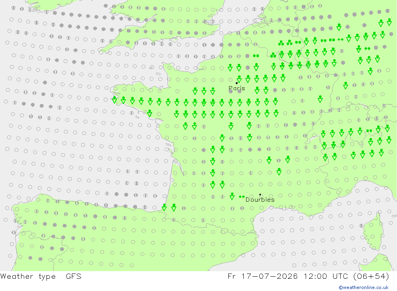Click the 'Weather type GFS' caption
The image size is (397, 291).
pyautogui.click(x=41, y=276)
